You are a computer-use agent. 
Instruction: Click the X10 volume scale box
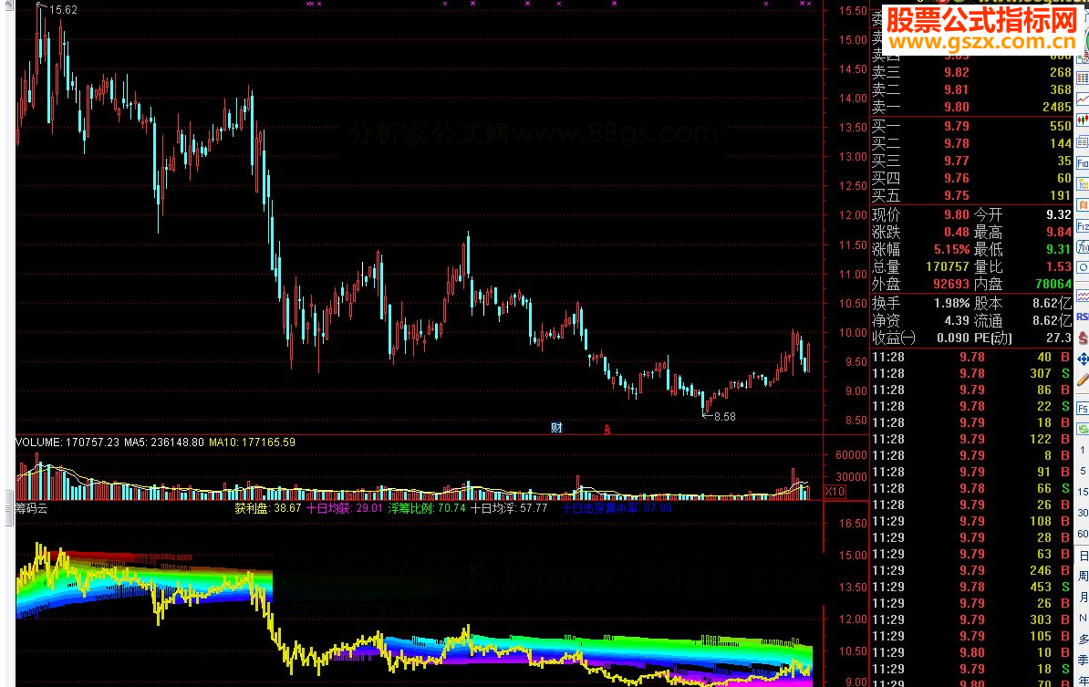(835, 492)
